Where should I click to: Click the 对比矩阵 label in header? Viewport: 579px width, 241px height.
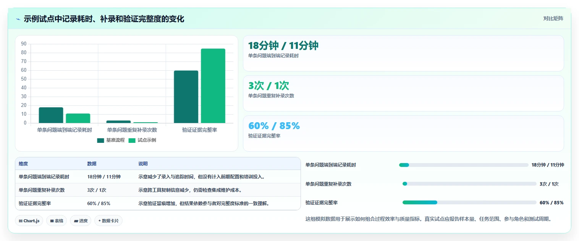(553, 18)
